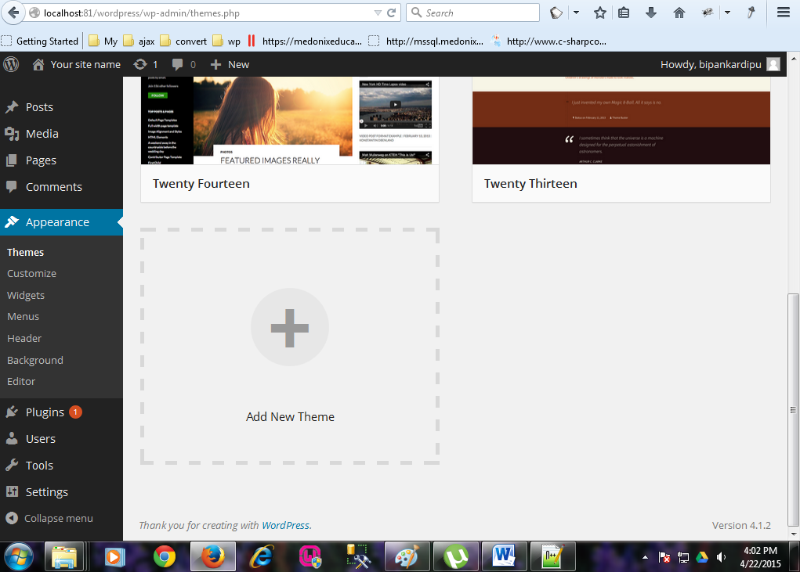Open comments bubble in admin bar
The height and width of the screenshot is (572, 800).
(x=183, y=64)
